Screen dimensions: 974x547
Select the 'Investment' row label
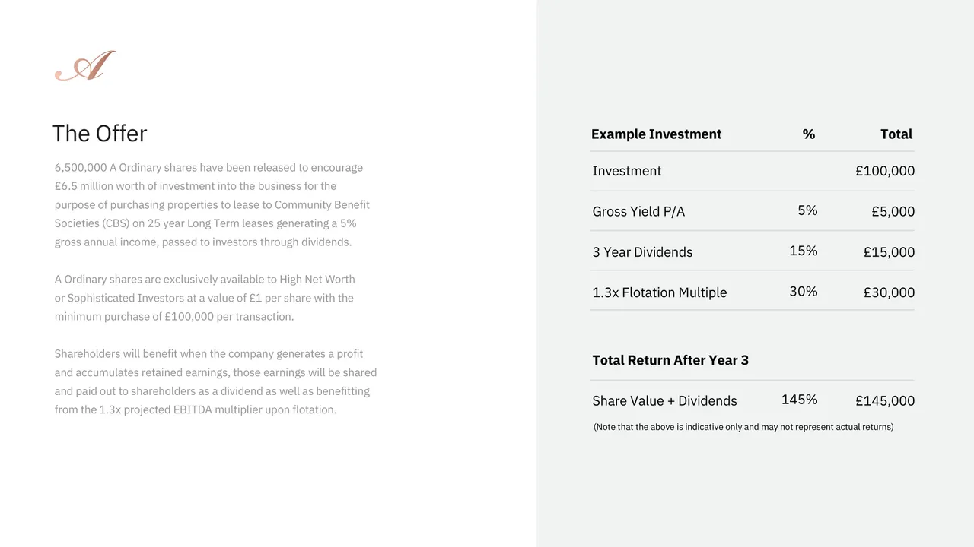click(x=626, y=171)
